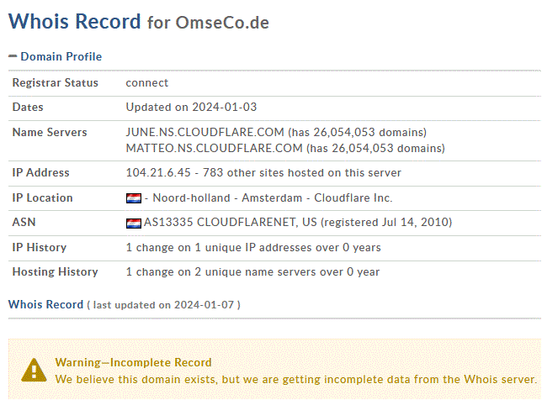
Task: Click the 'Registrar Status' label
Action: (x=56, y=83)
